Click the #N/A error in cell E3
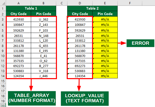 click(105, 19)
